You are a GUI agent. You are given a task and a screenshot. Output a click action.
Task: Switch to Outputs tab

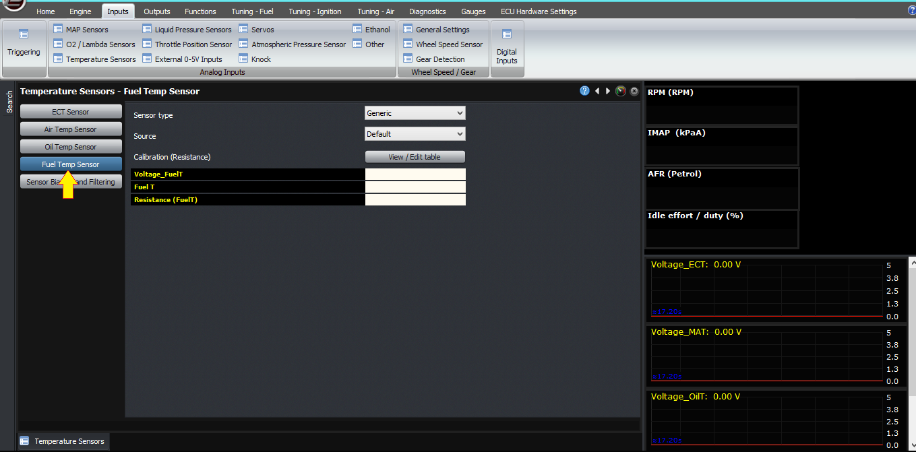[157, 11]
